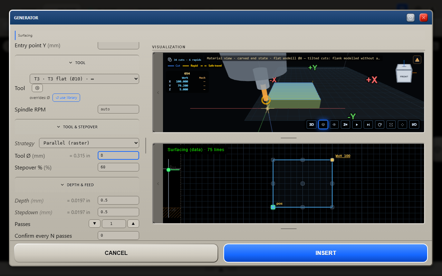Click the 2x playback speed button
The width and height of the screenshot is (442, 276).
pyautogui.click(x=346, y=125)
